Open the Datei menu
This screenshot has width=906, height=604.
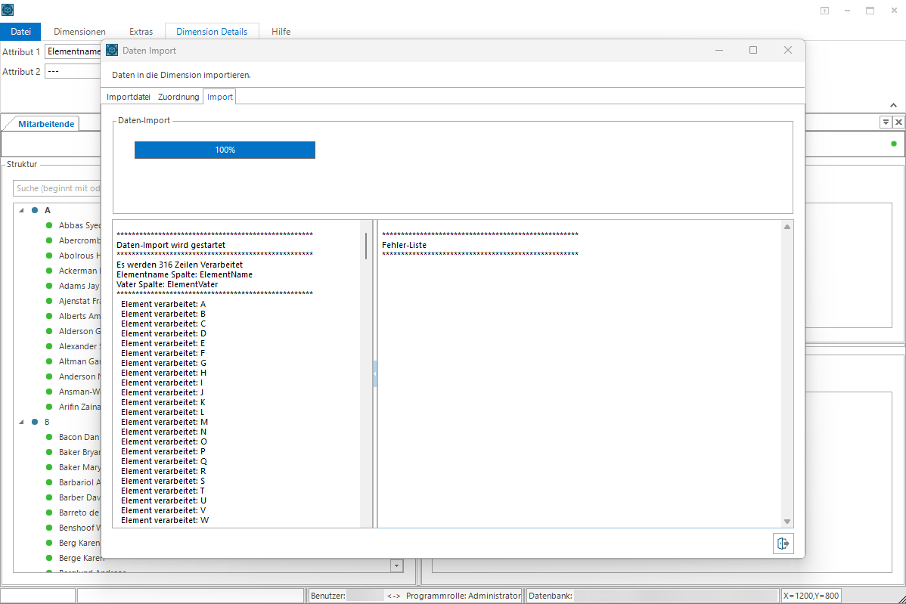pyautogui.click(x=21, y=32)
